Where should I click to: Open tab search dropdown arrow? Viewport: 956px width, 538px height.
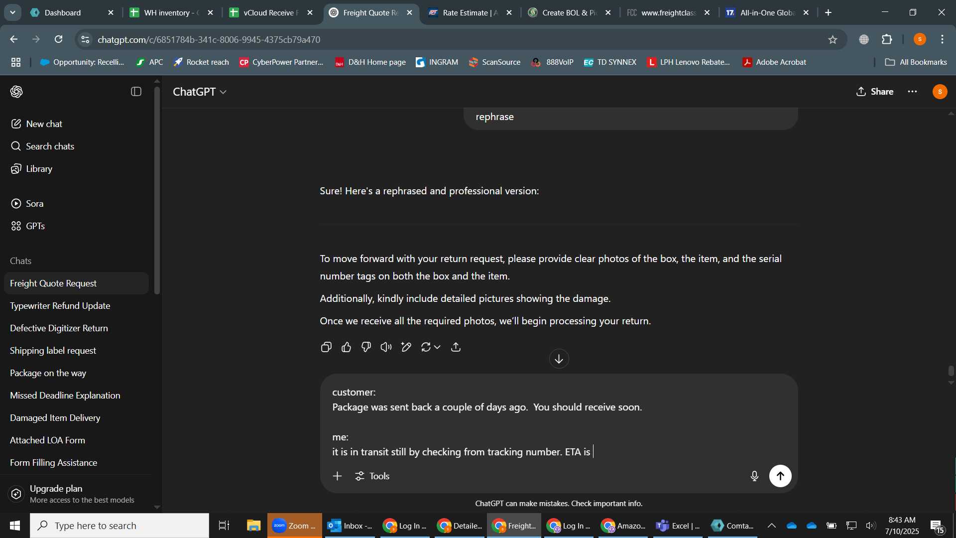point(12,12)
